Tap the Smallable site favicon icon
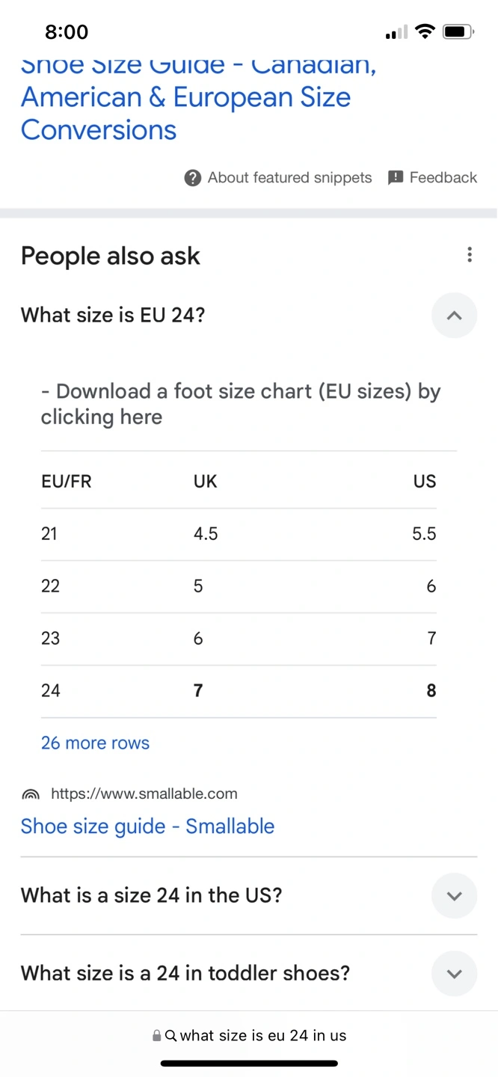 [31, 794]
